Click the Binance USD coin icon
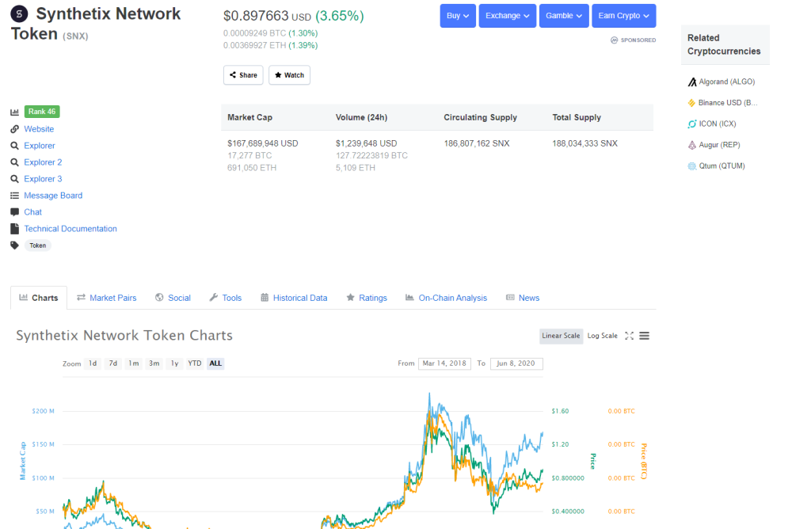 (x=692, y=103)
